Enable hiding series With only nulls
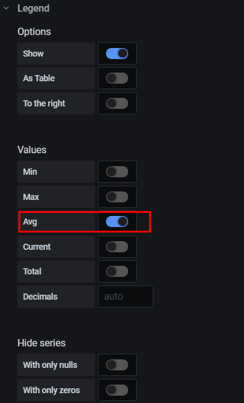The width and height of the screenshot is (244, 403). point(117,365)
